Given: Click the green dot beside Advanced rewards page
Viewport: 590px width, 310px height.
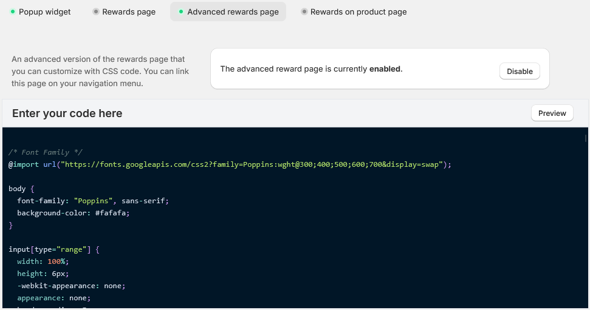Looking at the screenshot, I should 181,12.
